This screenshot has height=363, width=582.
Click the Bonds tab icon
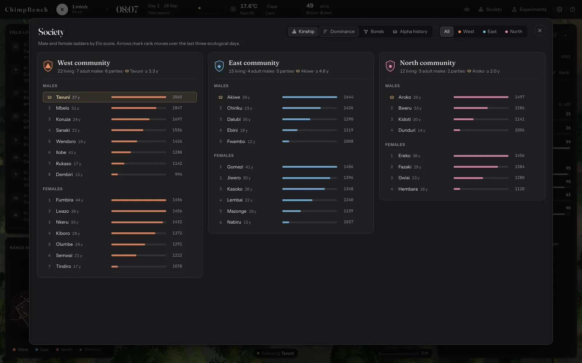[x=366, y=32]
